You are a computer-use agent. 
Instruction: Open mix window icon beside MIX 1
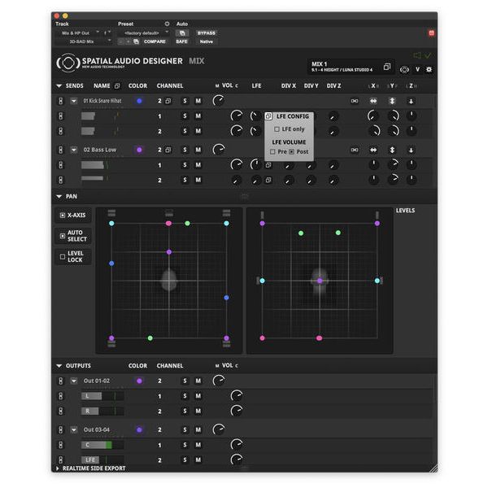[387, 67]
